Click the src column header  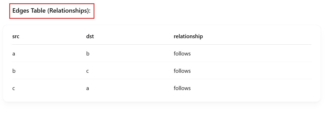[16, 36]
